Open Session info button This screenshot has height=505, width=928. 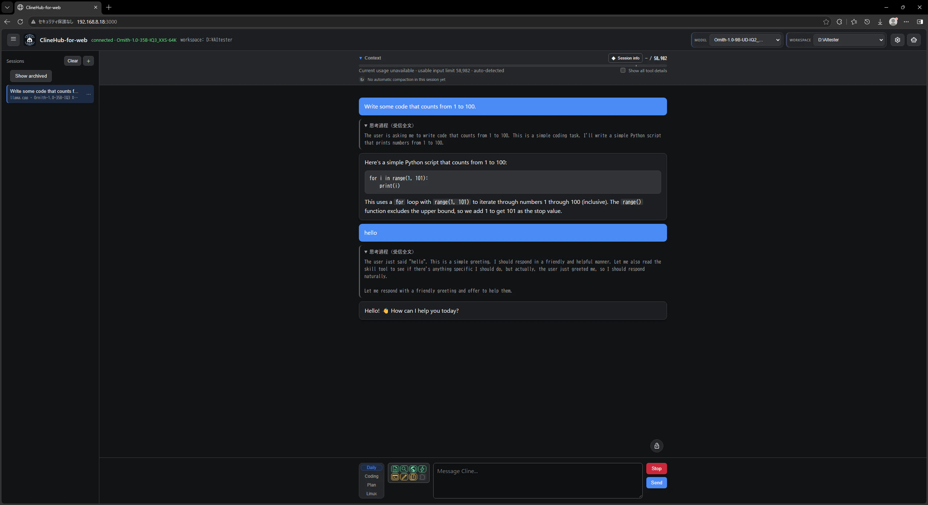625,58
